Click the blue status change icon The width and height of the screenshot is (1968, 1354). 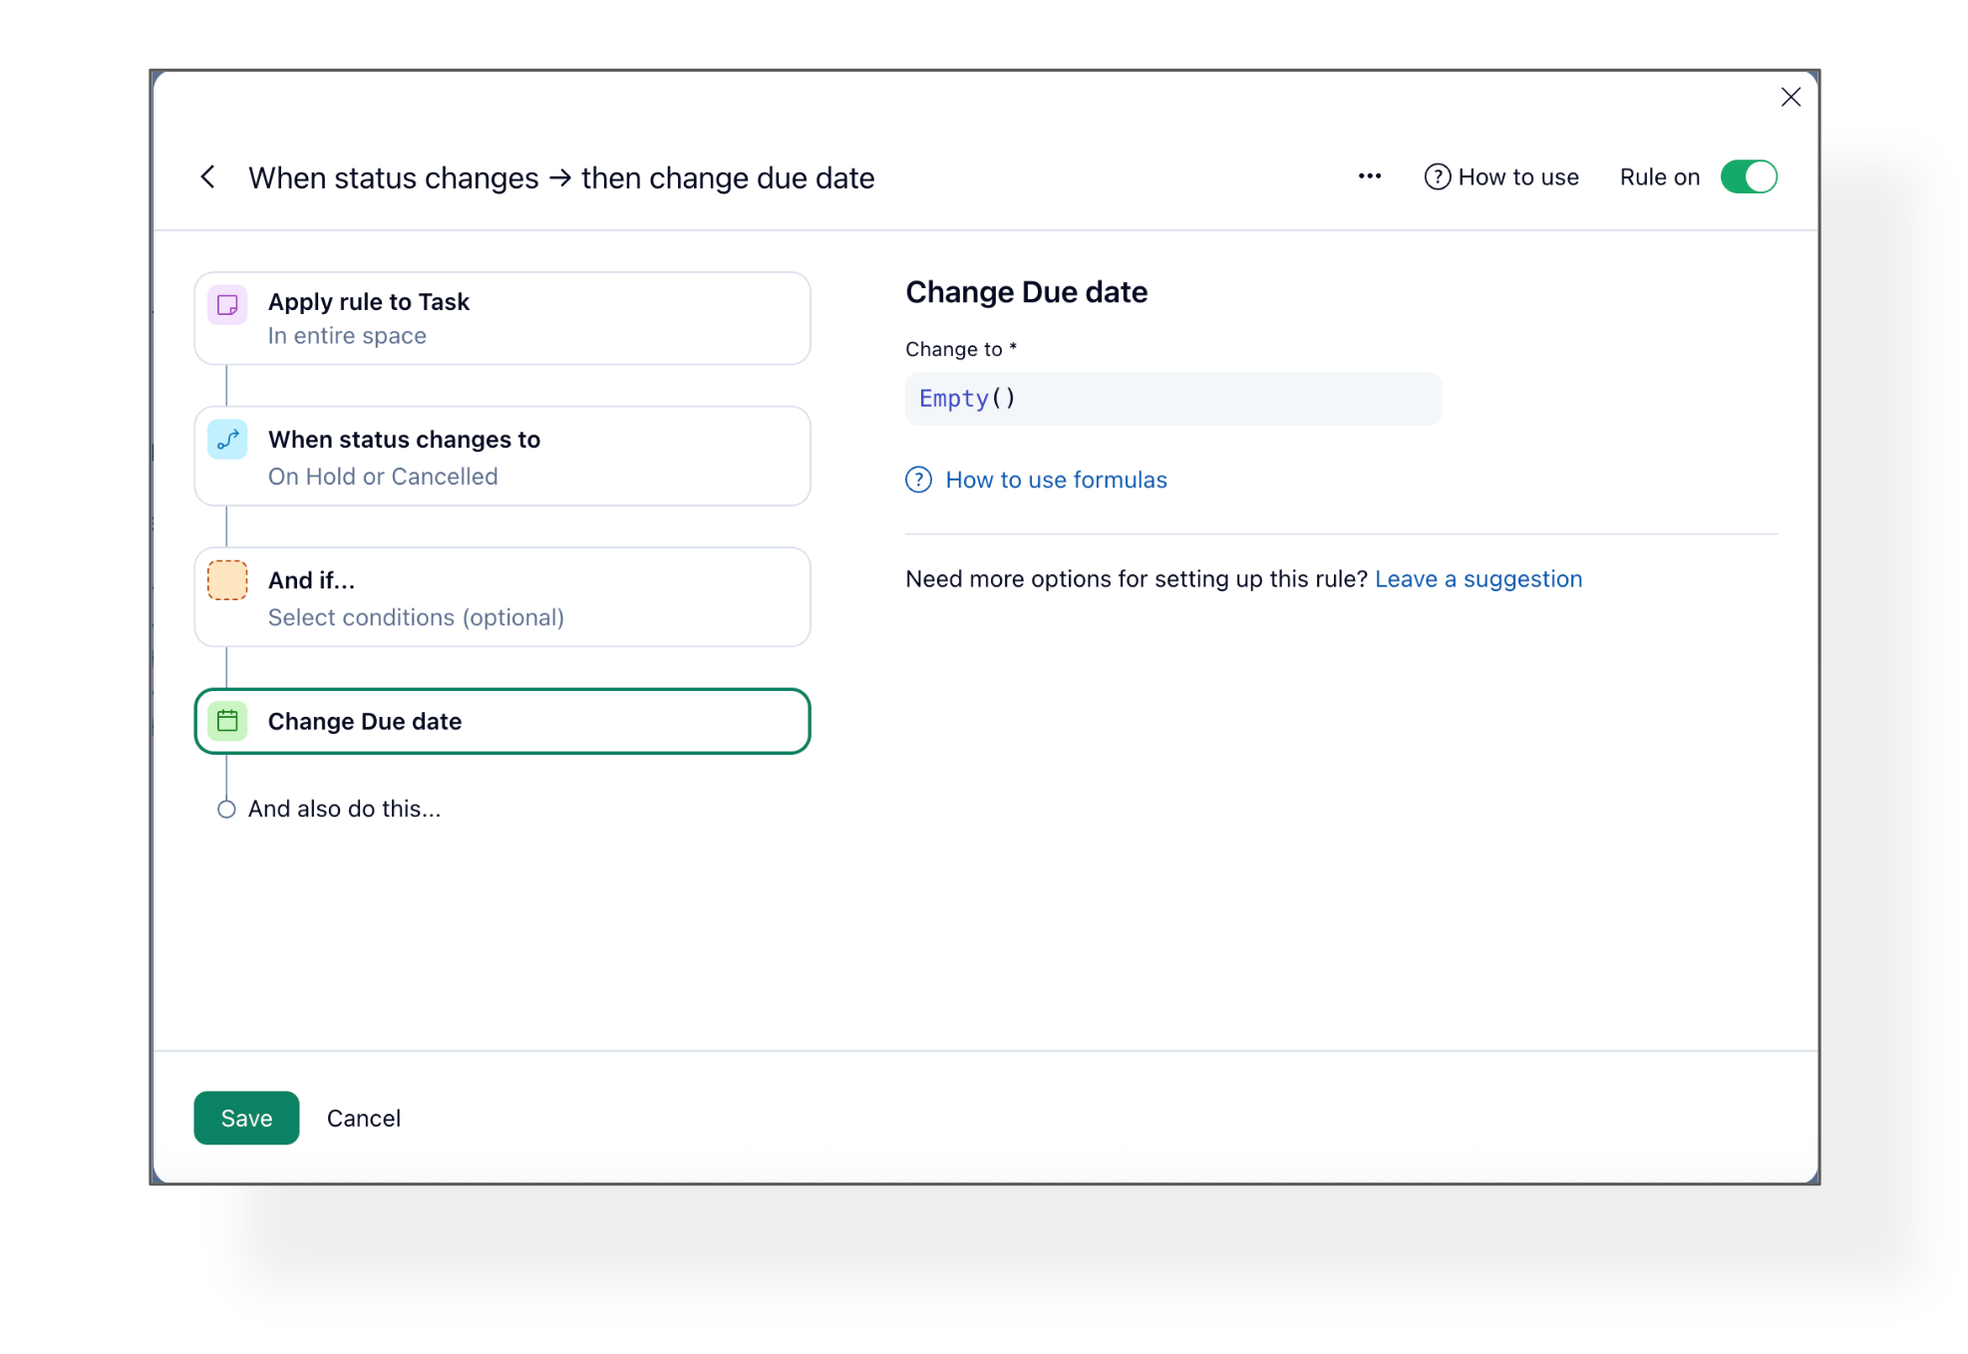[x=227, y=440]
